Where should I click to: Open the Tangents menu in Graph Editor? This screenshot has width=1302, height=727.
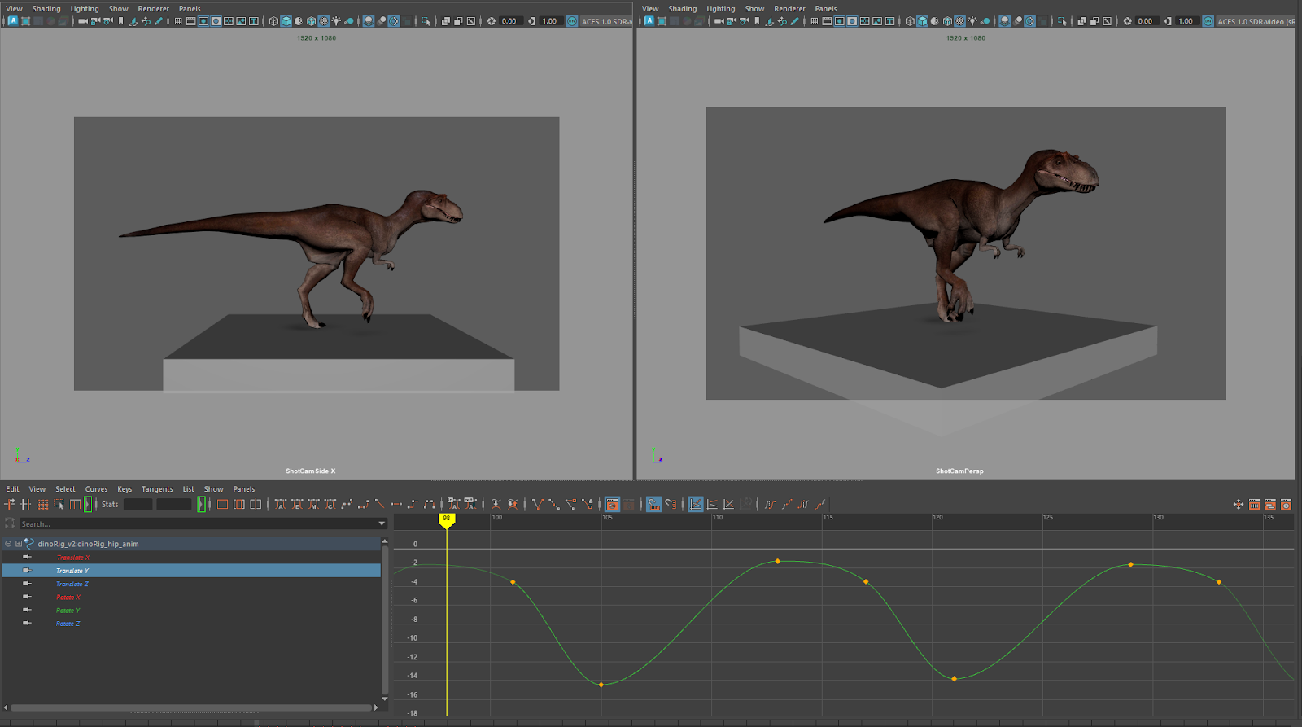156,489
